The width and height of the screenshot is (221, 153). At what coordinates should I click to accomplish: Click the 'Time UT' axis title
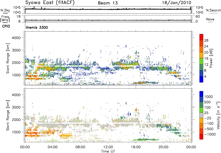point(108,151)
